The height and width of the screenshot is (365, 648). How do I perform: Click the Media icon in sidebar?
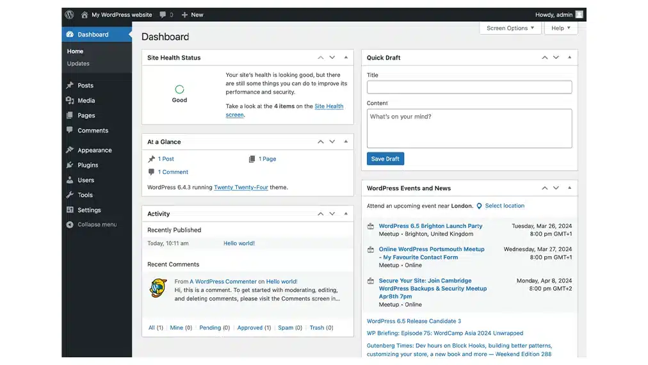70,101
